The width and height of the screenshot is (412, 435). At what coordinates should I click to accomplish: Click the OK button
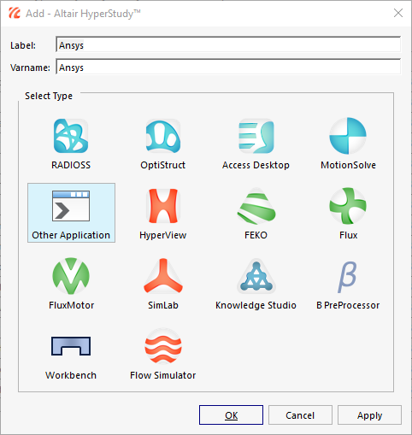point(231,415)
